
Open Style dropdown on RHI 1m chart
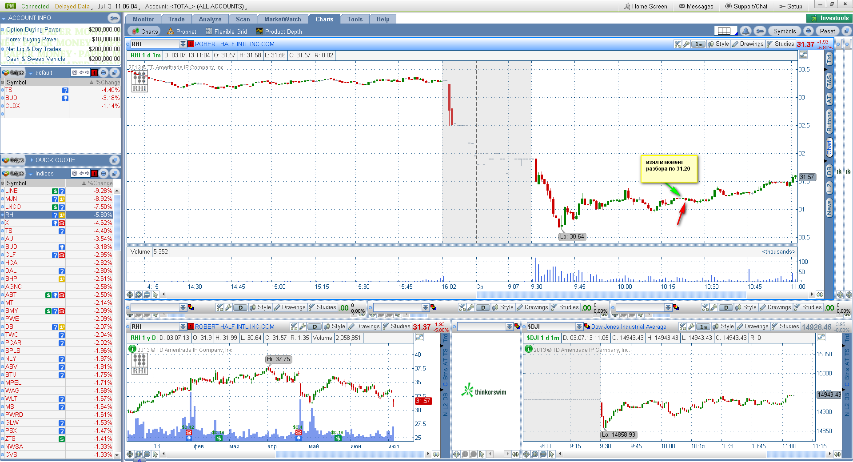tap(718, 44)
